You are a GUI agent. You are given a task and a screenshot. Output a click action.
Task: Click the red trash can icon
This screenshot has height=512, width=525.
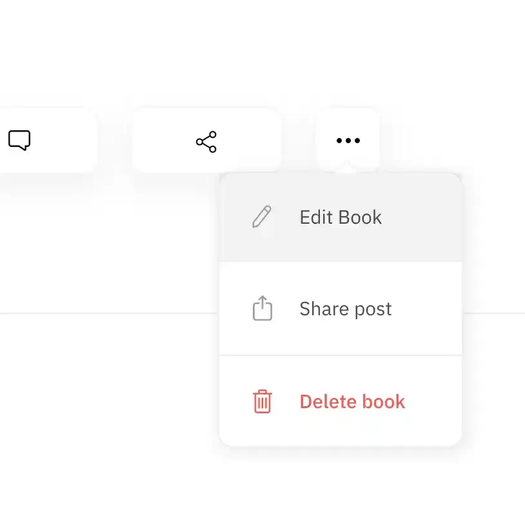click(x=262, y=401)
